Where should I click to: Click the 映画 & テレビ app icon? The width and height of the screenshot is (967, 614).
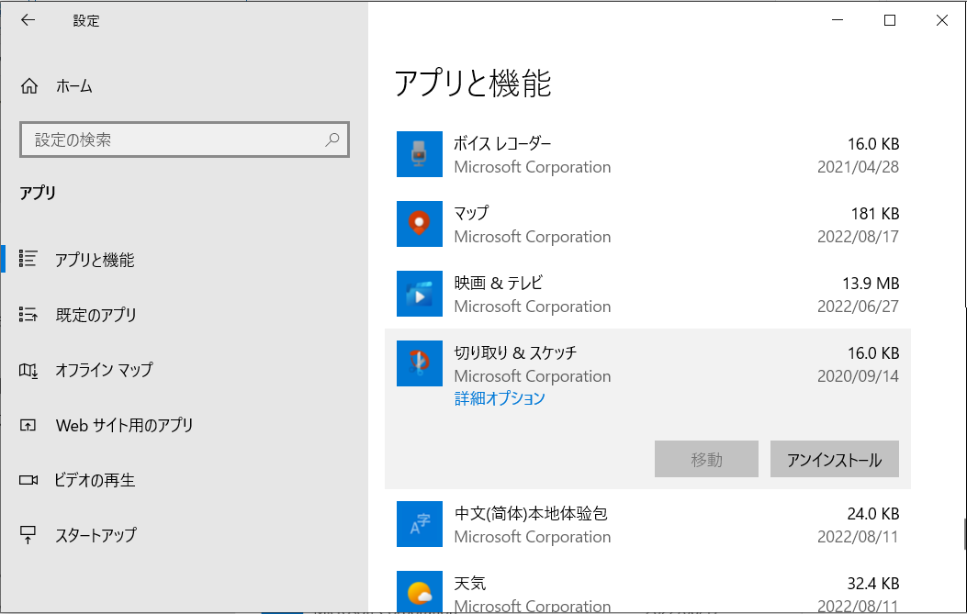pyautogui.click(x=420, y=294)
